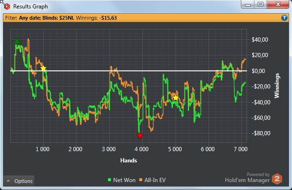Click the Hands axis title
Image resolution: width=292 pixels, height=190 pixels.
click(129, 161)
